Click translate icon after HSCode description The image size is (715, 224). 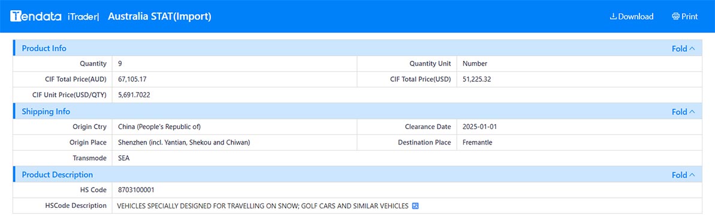(415, 206)
